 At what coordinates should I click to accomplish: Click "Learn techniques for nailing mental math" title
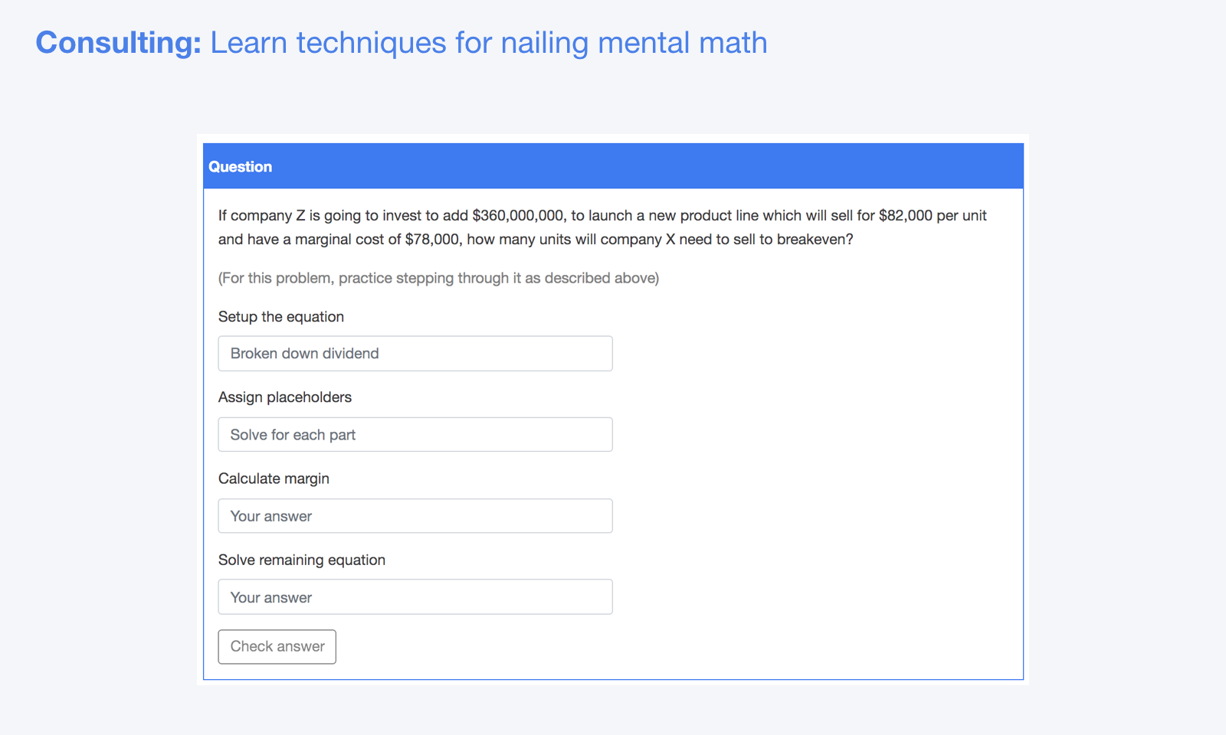click(488, 43)
